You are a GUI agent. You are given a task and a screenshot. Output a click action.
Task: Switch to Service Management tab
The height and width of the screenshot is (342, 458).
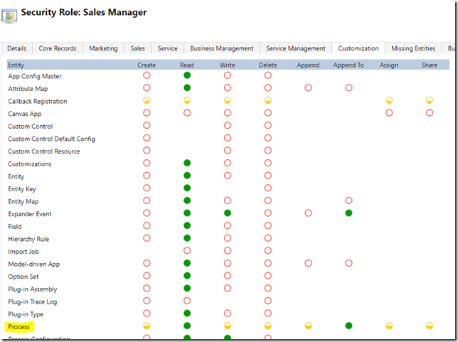(x=296, y=48)
